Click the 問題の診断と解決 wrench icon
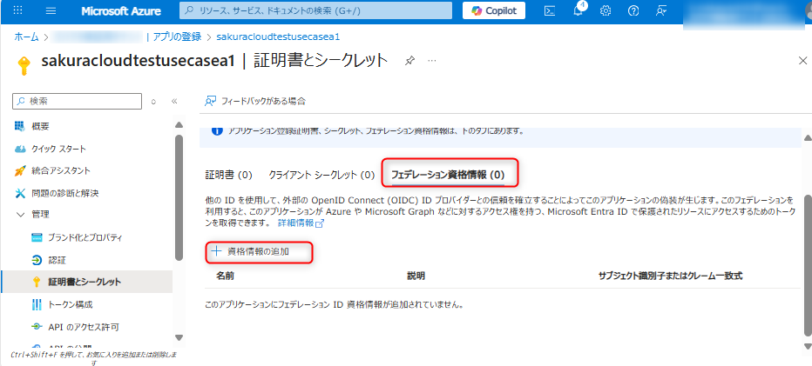Viewport: 812px width, 366px height. (x=20, y=193)
